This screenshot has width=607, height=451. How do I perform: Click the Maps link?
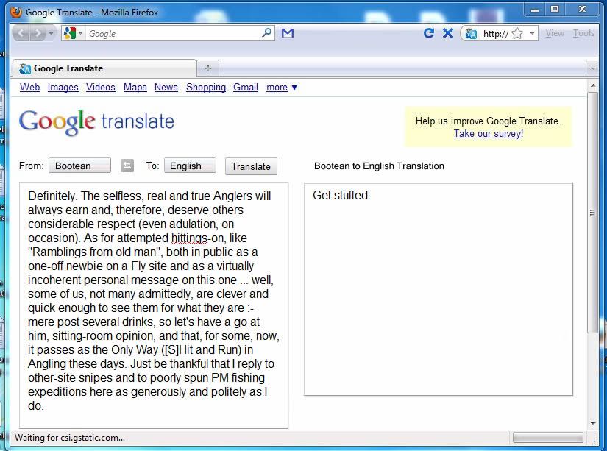(x=135, y=88)
